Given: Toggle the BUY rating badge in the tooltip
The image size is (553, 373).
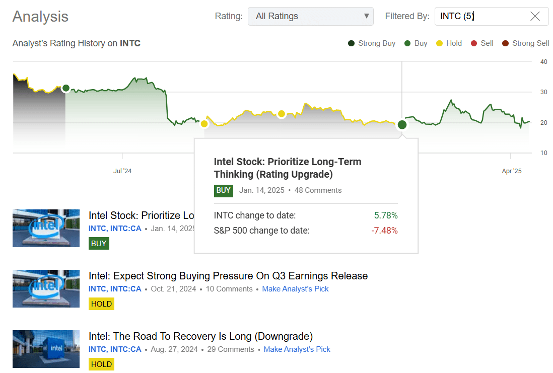Looking at the screenshot, I should click(224, 191).
